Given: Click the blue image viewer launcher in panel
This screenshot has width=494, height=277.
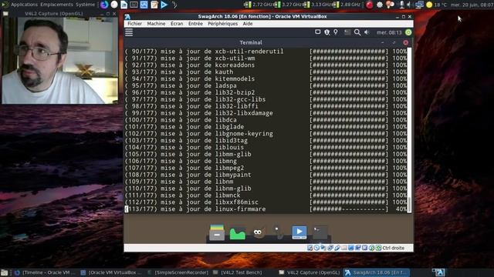Looking at the screenshot, I should pyautogui.click(x=144, y=5).
